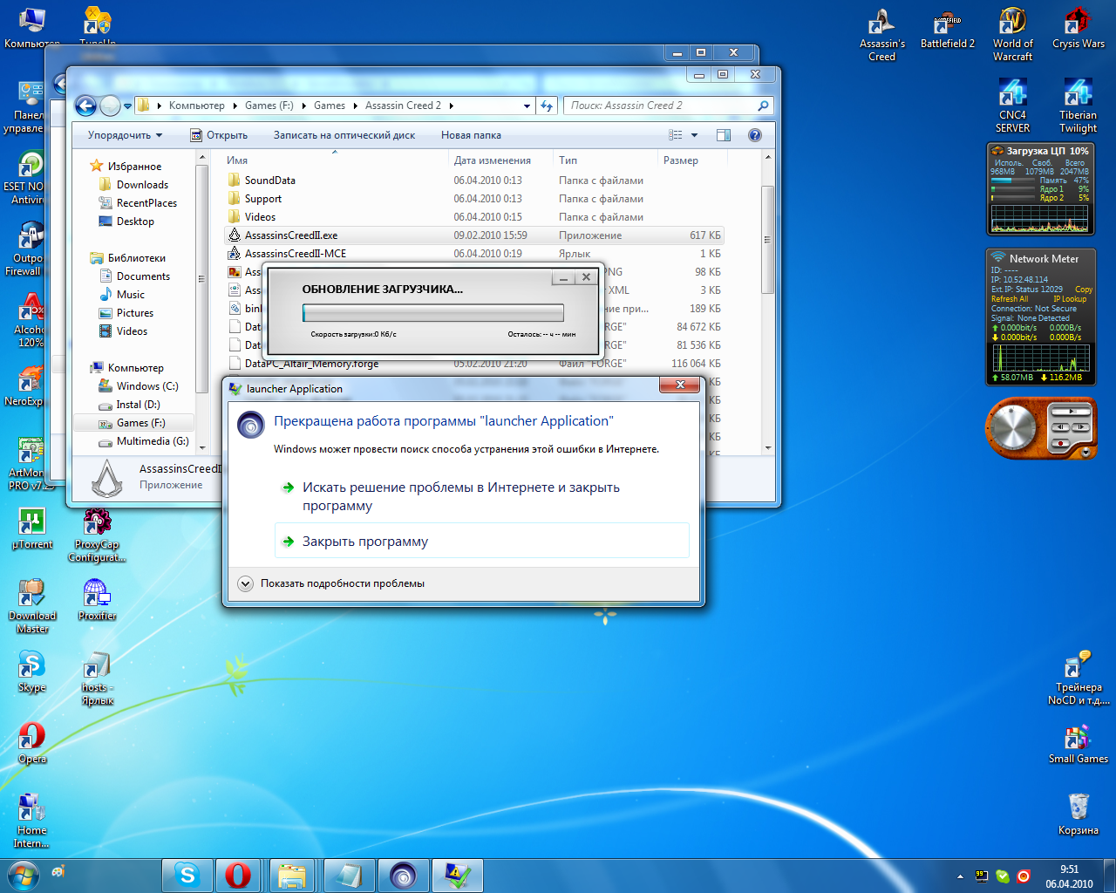Click IP Lookup in Network Meter

point(1070,299)
